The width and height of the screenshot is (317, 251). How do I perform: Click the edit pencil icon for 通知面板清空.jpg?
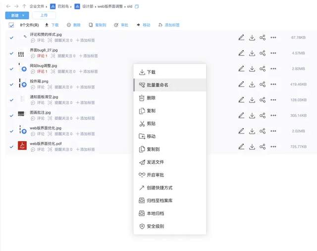tap(241, 100)
